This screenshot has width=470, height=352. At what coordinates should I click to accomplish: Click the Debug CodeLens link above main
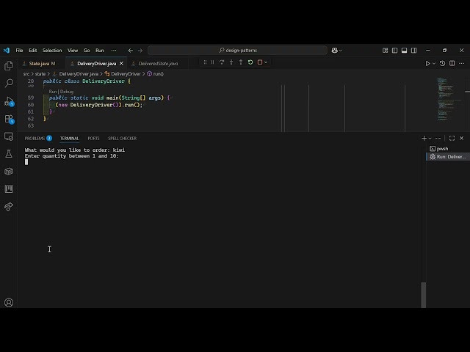pos(67,92)
